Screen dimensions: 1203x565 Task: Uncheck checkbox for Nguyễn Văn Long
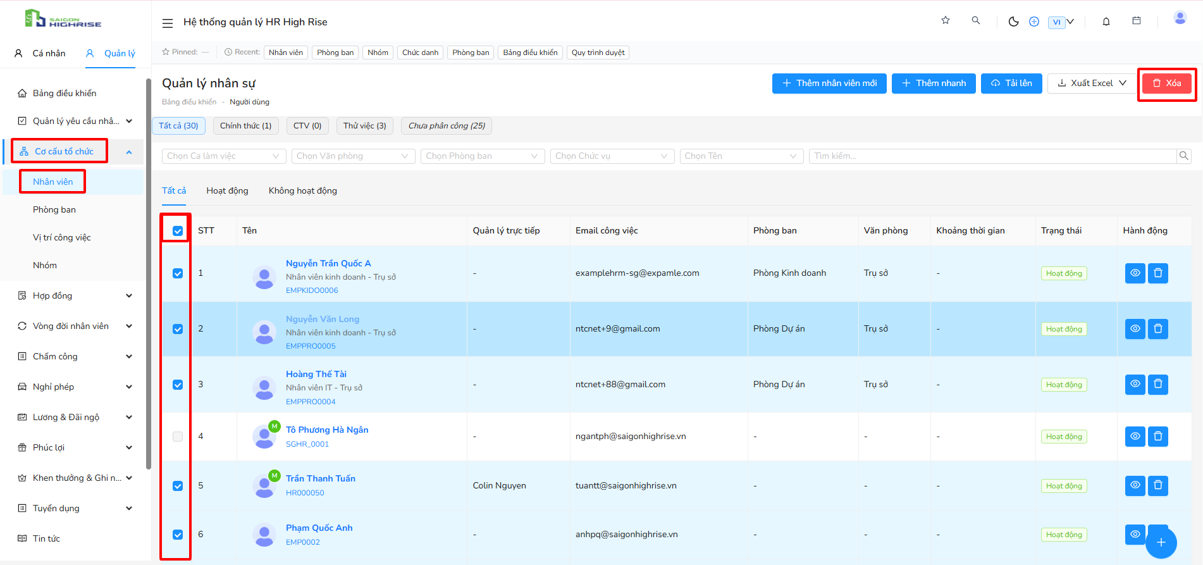point(178,329)
